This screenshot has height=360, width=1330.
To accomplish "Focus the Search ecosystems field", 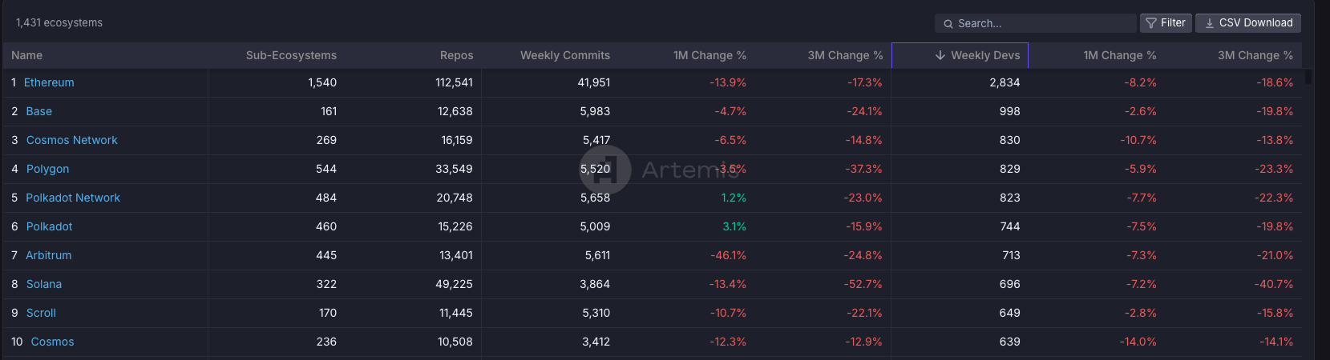I will 1035,23.
